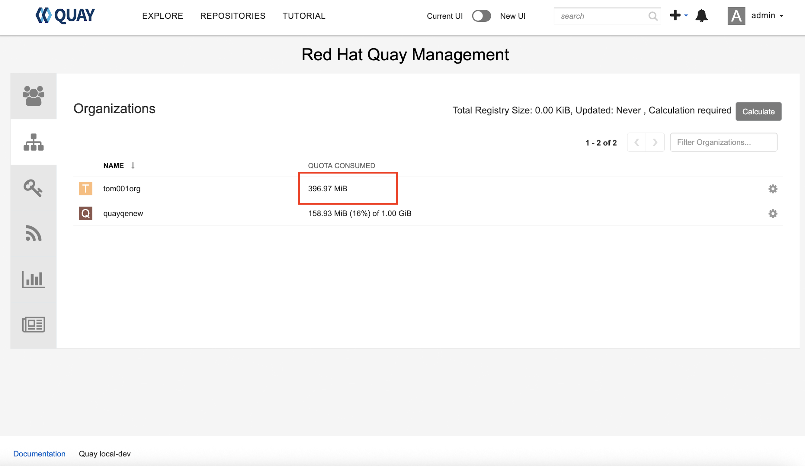Open the Repositories menu item
Image resolution: width=805 pixels, height=466 pixels.
coord(233,16)
